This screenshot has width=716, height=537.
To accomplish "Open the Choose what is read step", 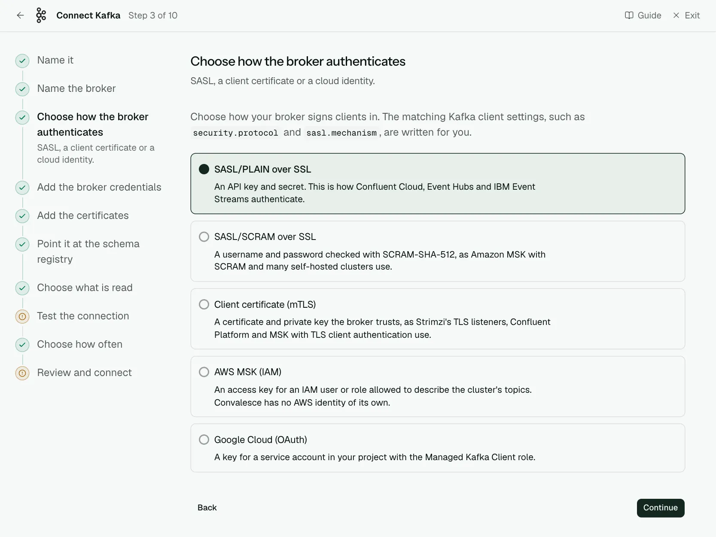I will pos(85,288).
